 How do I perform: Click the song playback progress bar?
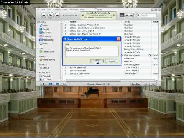click(98, 18)
